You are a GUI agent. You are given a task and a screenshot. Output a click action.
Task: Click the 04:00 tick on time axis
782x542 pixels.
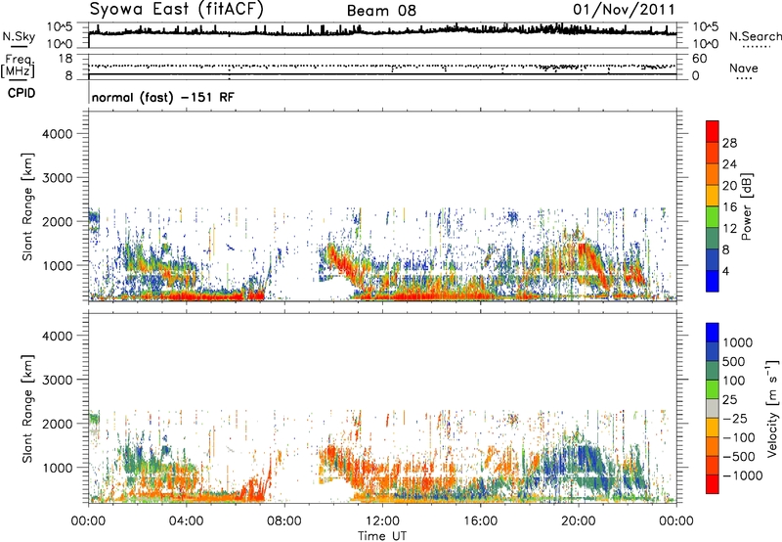(x=187, y=519)
